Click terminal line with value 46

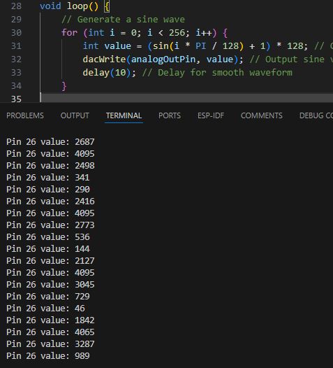click(45, 308)
